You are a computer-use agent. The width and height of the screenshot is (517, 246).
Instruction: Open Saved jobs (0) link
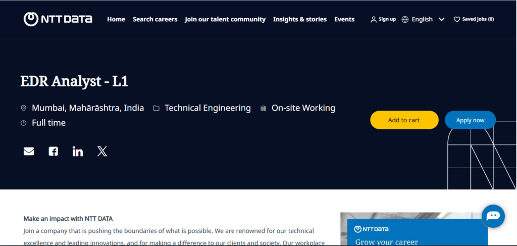[x=478, y=19]
